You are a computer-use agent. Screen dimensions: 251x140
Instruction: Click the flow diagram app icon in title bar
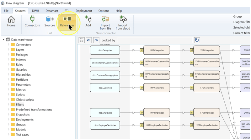click(x=3, y=3)
